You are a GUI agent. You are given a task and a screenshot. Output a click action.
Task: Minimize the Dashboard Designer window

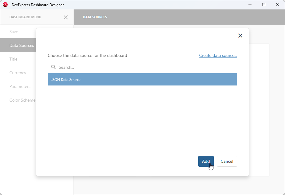point(250,5)
